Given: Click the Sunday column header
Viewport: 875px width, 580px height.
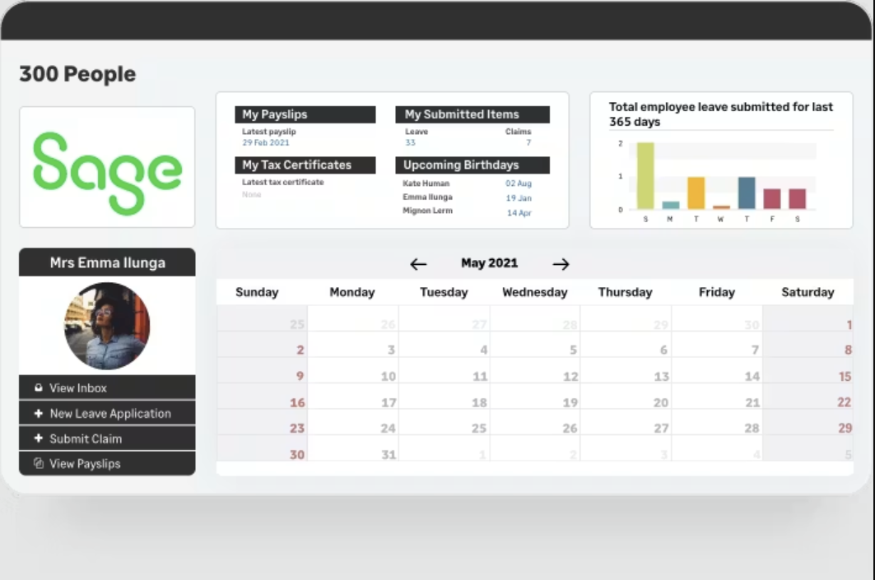Looking at the screenshot, I should click(257, 292).
